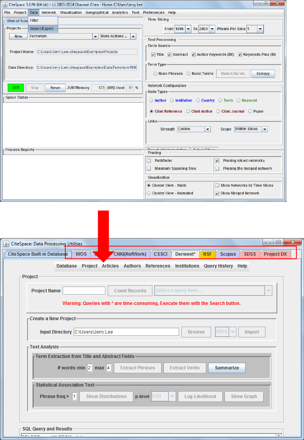Start analysis with the green GO! button
Viewport: 304px width, 440px height.
[x=16, y=87]
